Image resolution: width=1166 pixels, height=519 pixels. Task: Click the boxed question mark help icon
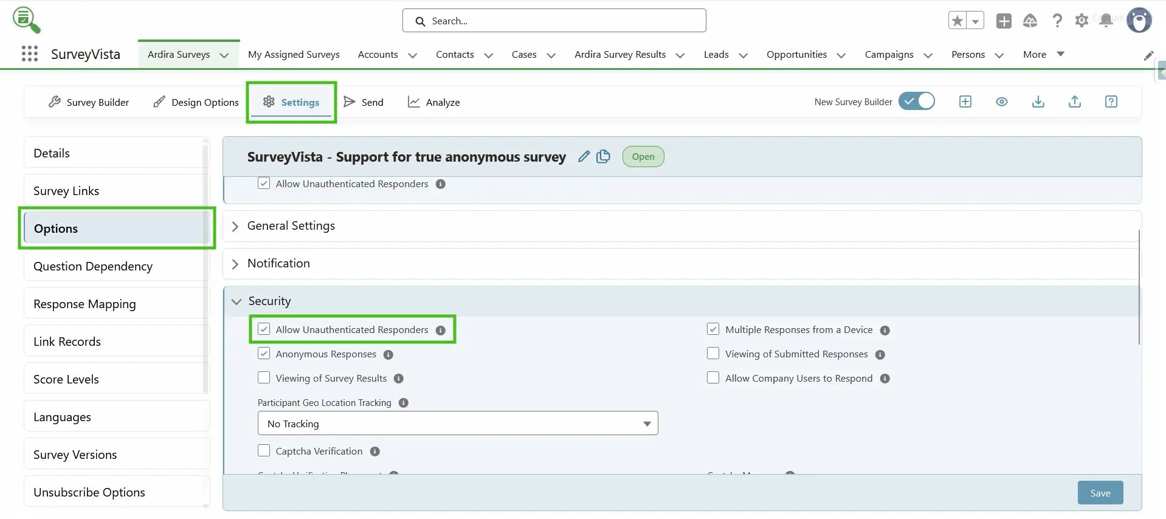1111,101
